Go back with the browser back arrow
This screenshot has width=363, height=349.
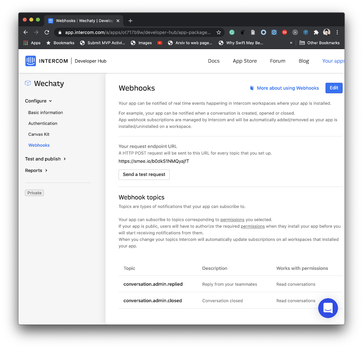coord(26,32)
